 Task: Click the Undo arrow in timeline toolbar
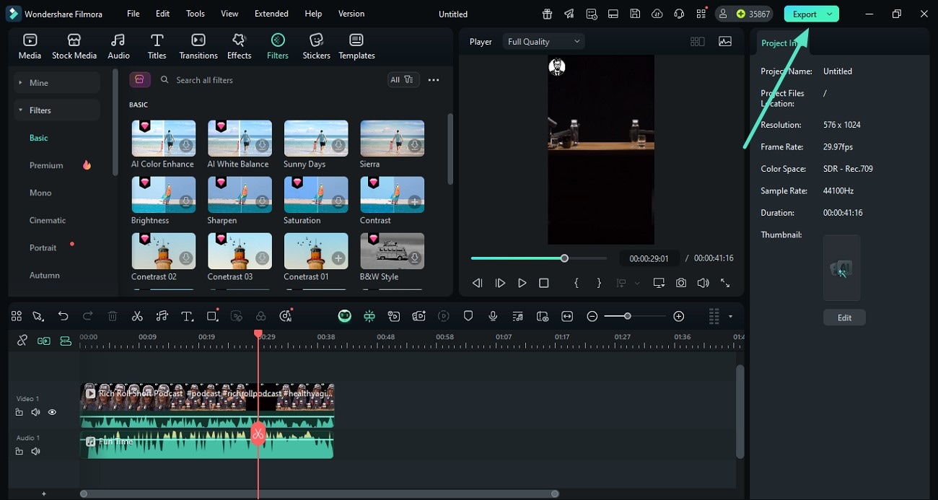click(x=63, y=316)
